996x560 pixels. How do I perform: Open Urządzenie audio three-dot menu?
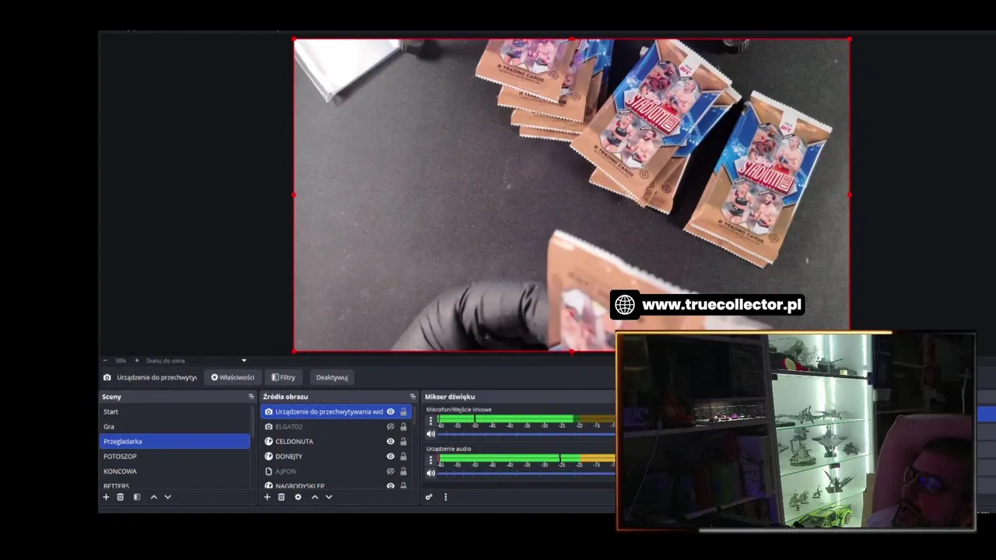430,460
